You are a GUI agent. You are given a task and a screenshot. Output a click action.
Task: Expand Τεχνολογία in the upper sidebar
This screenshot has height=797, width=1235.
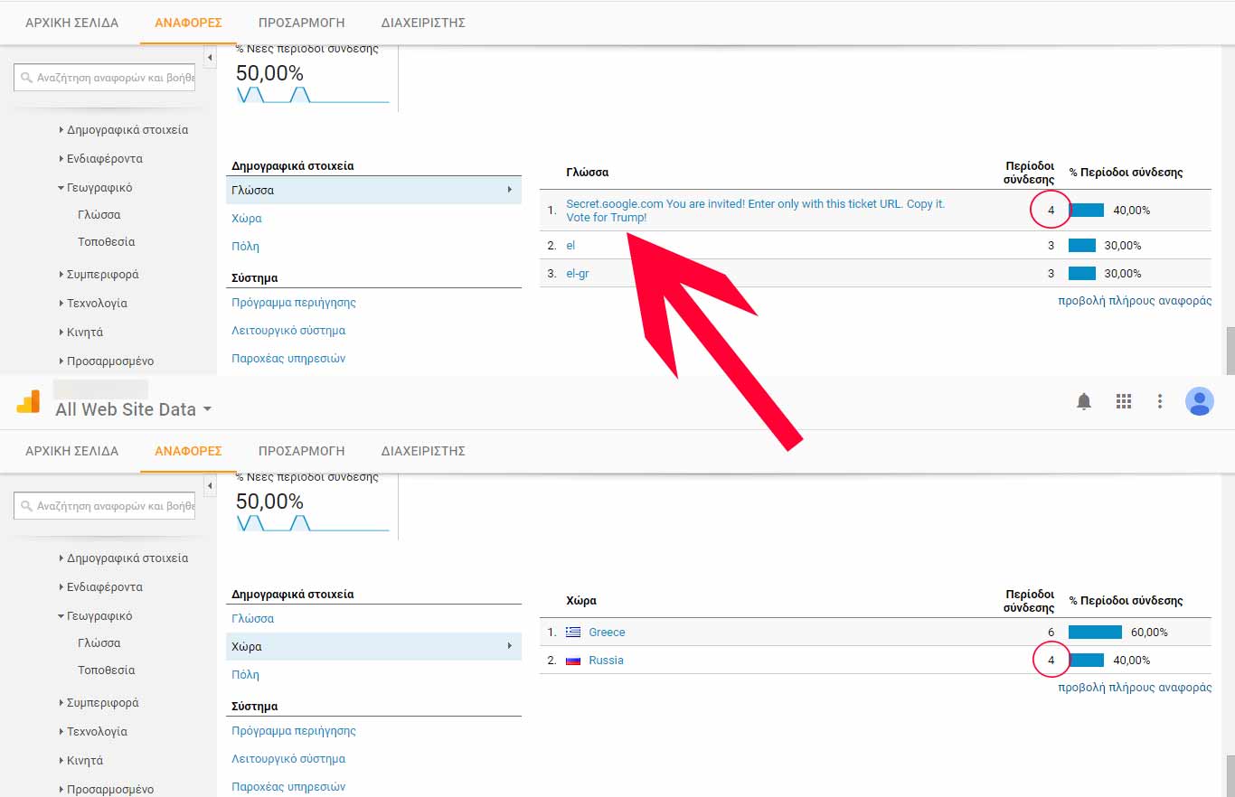tap(93, 304)
